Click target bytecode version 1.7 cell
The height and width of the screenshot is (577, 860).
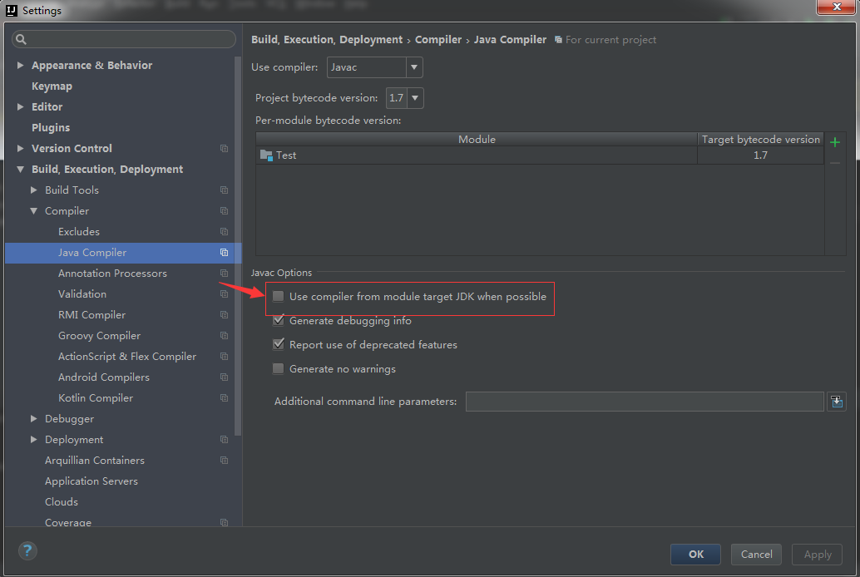[x=760, y=155]
